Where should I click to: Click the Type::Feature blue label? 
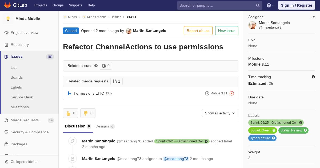click(260, 138)
